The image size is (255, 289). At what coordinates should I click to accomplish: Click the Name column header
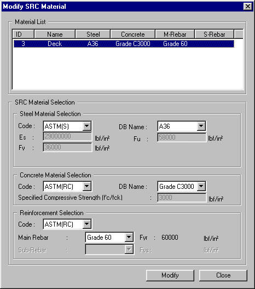55,34
